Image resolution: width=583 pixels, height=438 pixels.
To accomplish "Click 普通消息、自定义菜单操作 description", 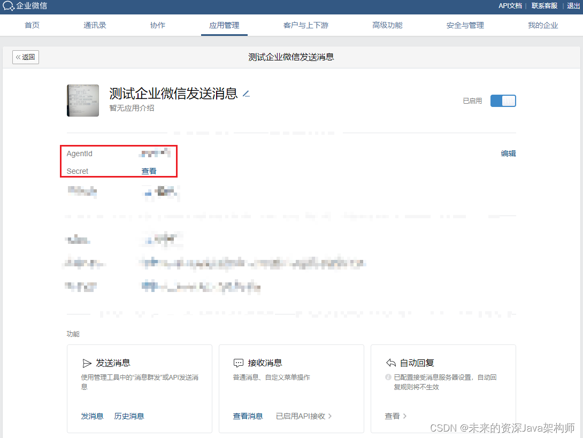I will [271, 377].
